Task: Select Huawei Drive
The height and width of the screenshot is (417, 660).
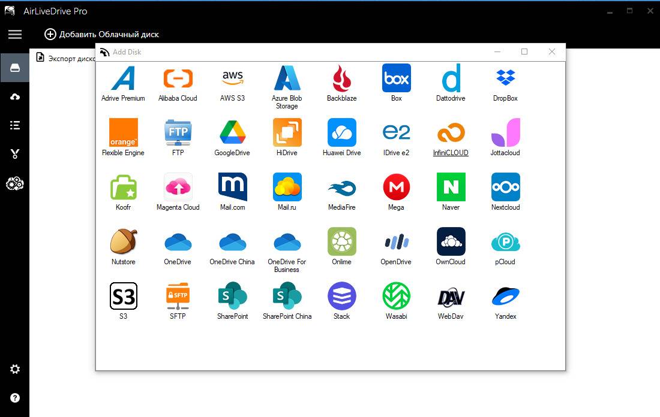Action: tap(342, 137)
